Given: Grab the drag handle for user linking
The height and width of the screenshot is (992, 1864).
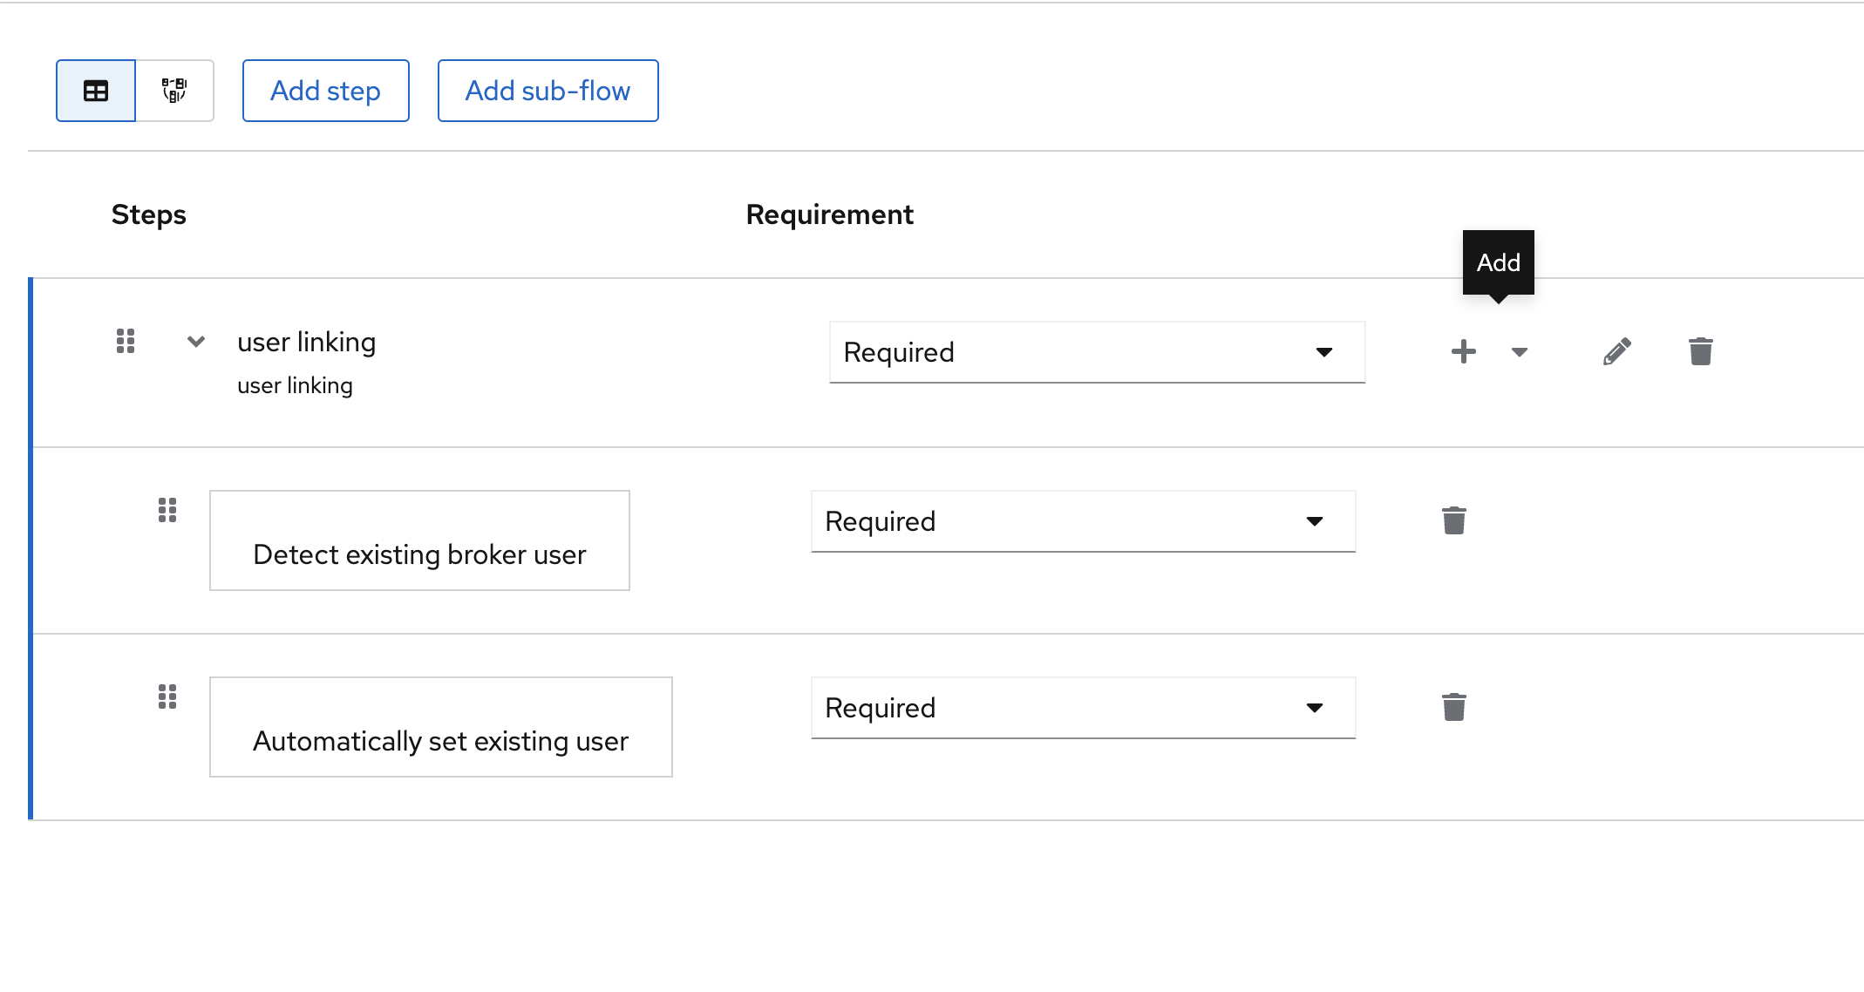Looking at the screenshot, I should 125,342.
